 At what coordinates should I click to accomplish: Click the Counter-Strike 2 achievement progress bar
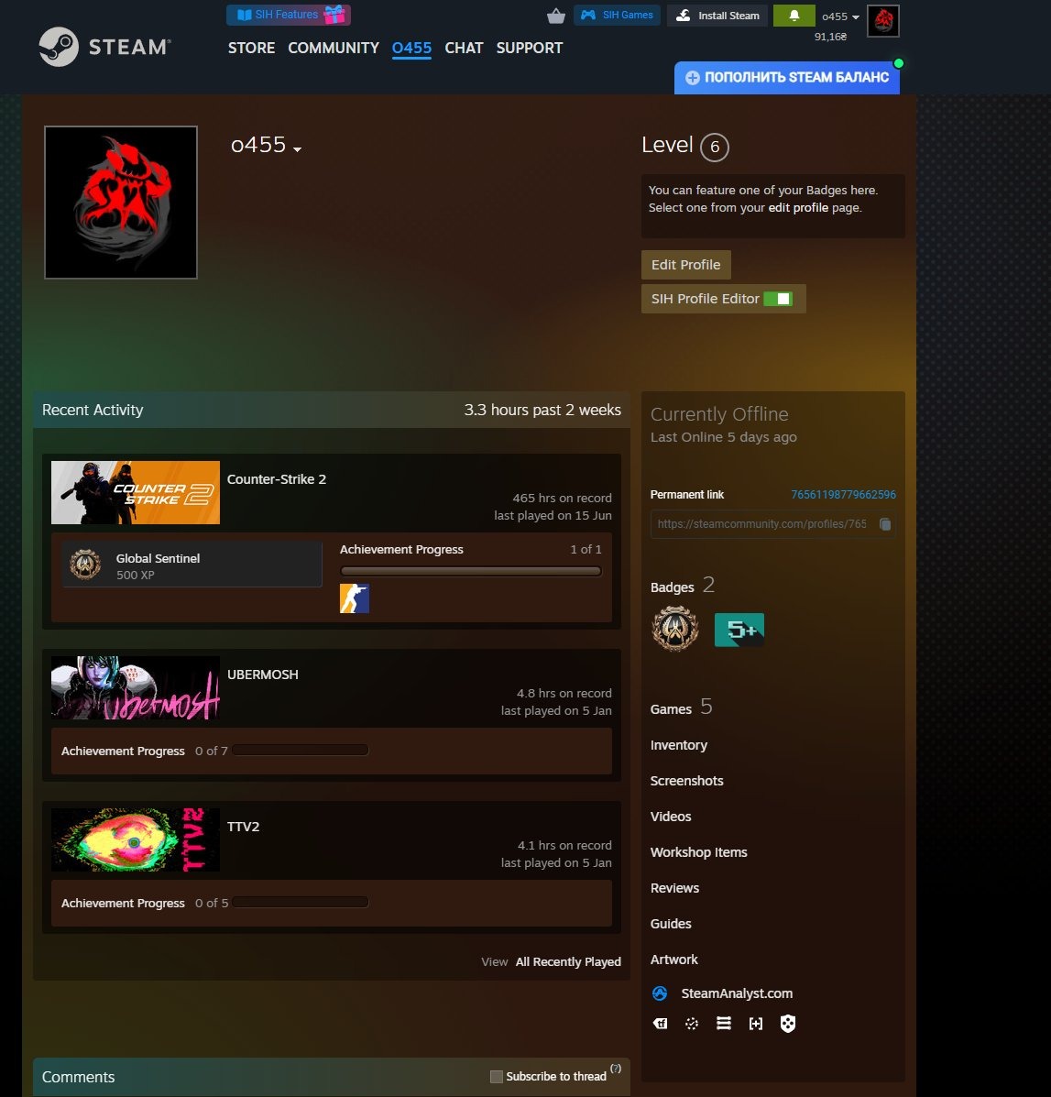pyautogui.click(x=471, y=571)
